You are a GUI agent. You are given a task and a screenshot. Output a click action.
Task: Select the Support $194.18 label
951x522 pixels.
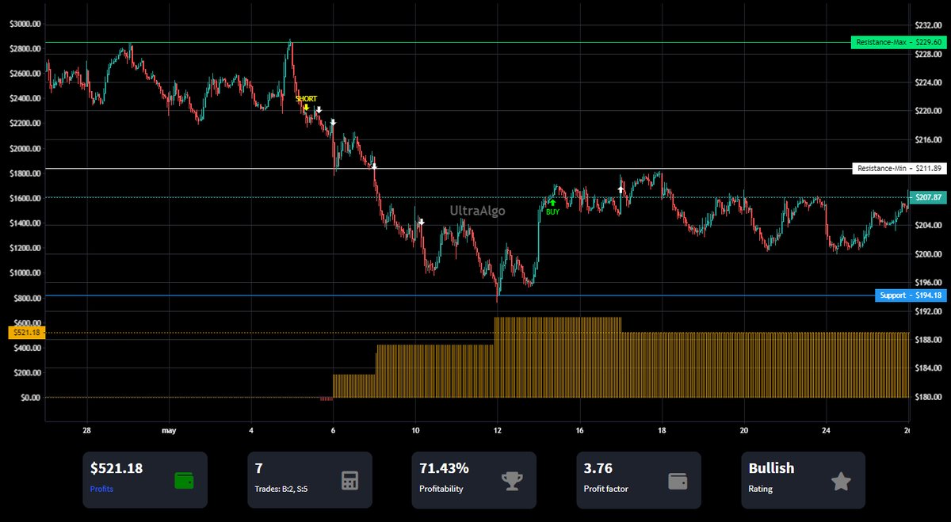pos(911,295)
